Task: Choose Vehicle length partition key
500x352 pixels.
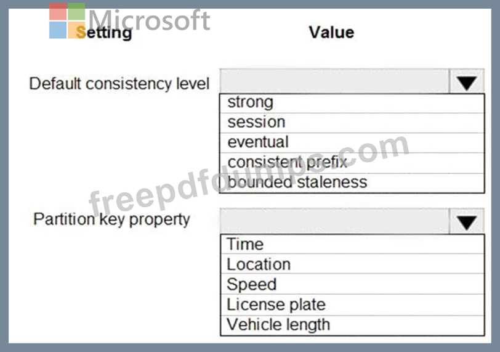Action: point(352,325)
